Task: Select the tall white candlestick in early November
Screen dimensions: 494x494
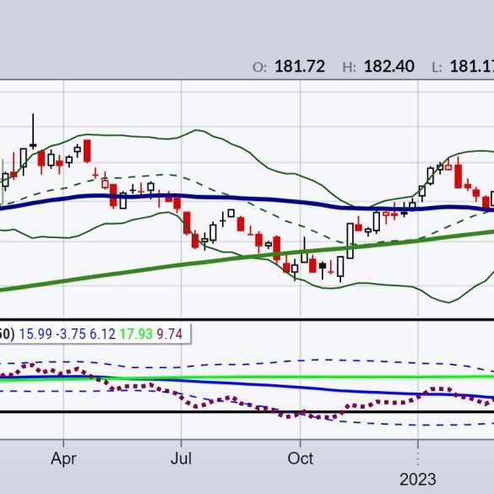Action: [x=350, y=241]
